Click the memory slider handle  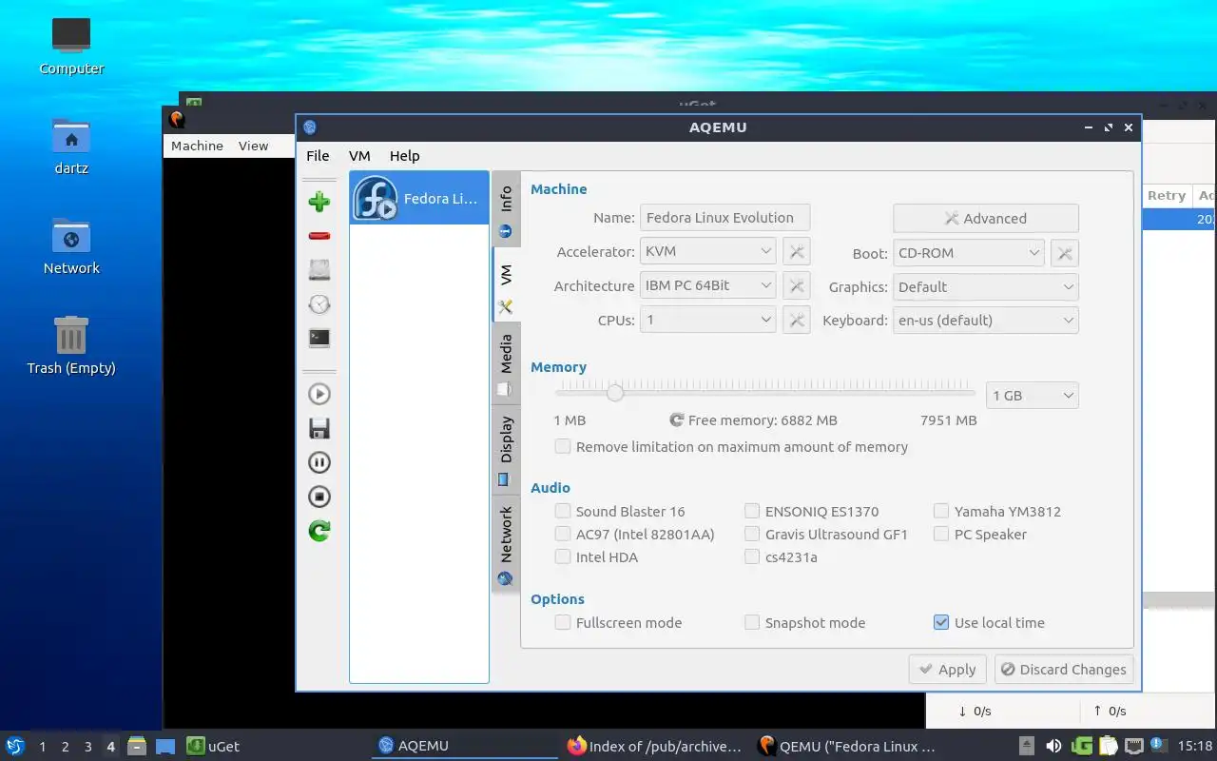tap(615, 392)
